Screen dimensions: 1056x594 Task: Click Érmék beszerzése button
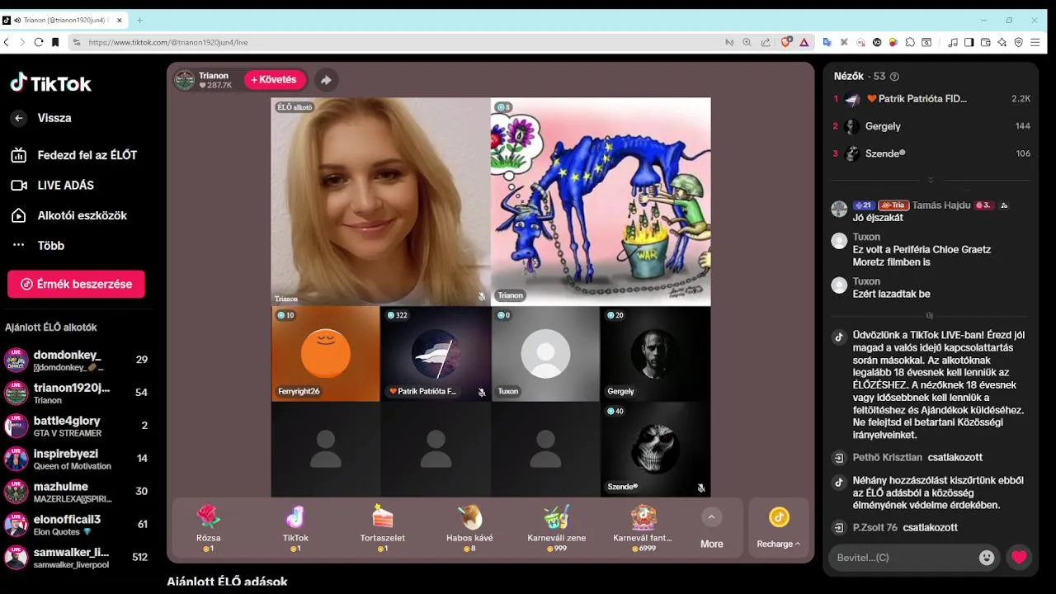pos(76,284)
